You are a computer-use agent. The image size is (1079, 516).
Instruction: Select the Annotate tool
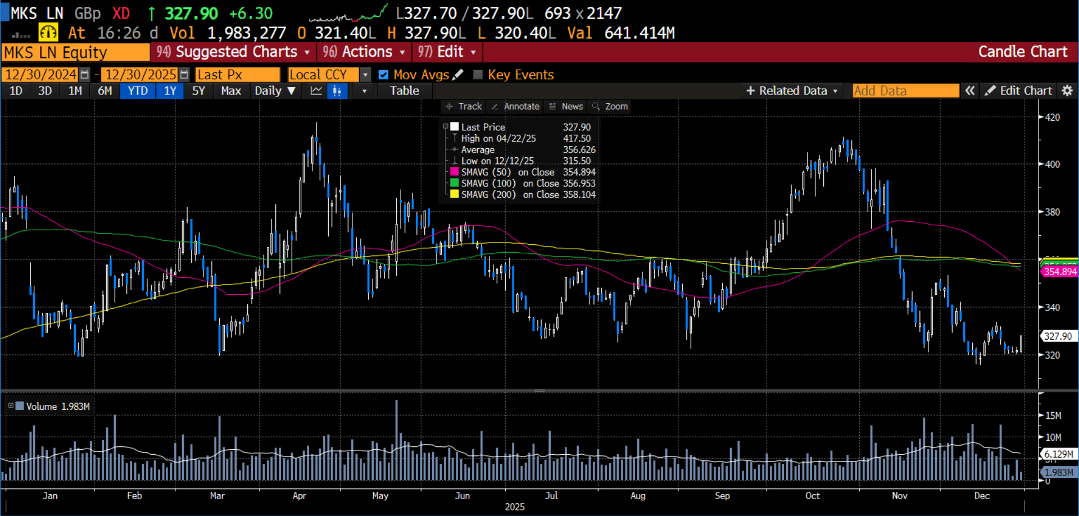click(515, 107)
